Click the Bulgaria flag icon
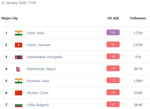This screenshot has height=109, width=150. (x=19, y=105)
